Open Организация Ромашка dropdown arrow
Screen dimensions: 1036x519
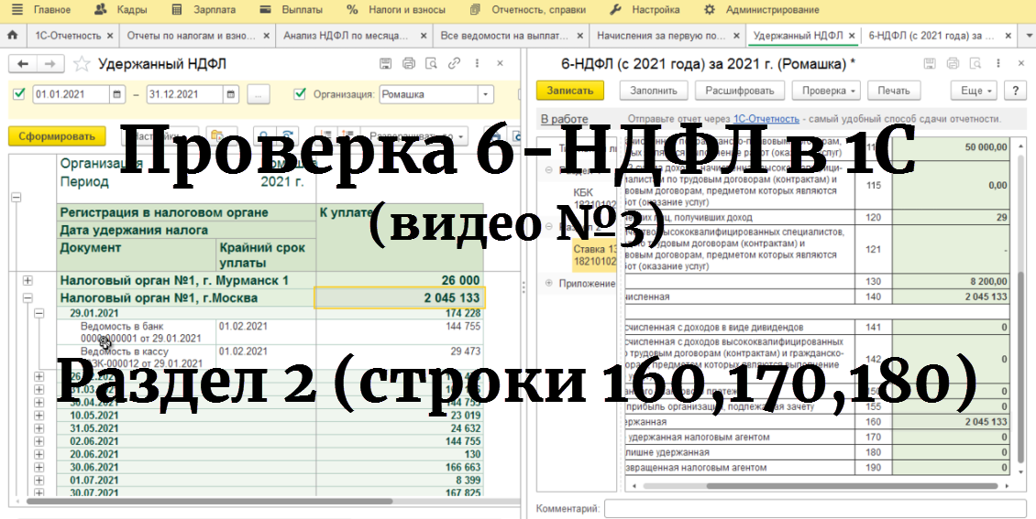486,94
